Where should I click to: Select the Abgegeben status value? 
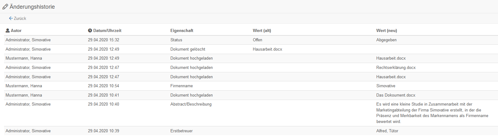point(386,40)
